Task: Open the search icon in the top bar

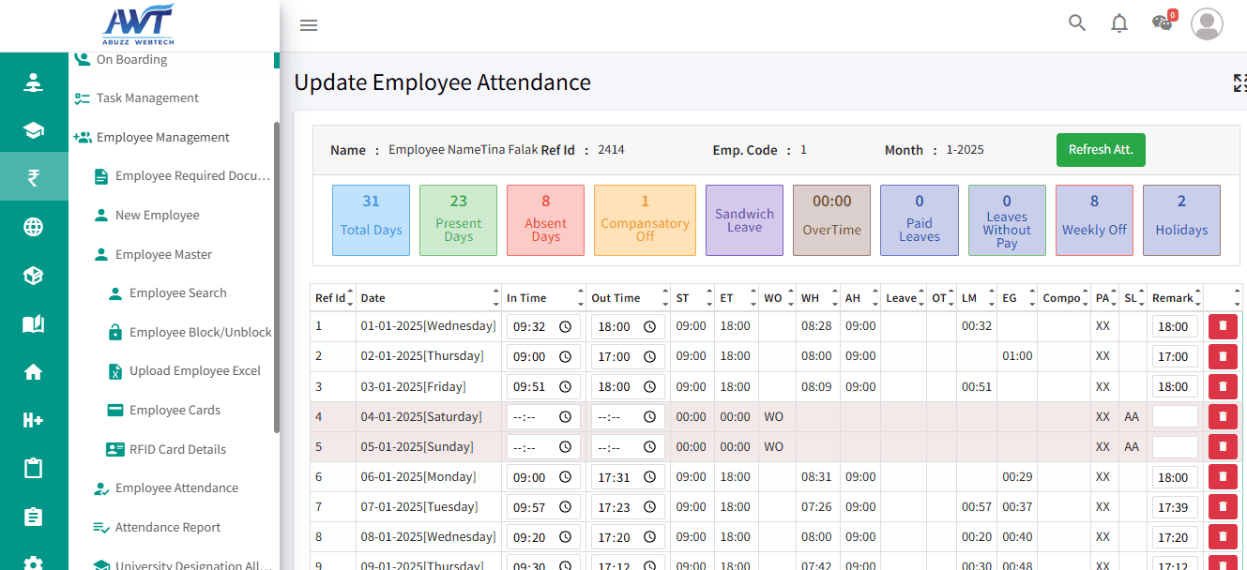Action: [x=1076, y=22]
